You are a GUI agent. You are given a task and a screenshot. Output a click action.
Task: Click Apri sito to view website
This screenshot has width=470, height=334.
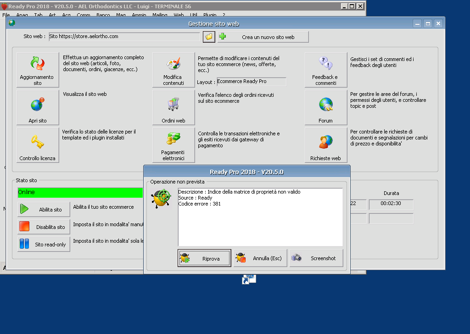[38, 107]
